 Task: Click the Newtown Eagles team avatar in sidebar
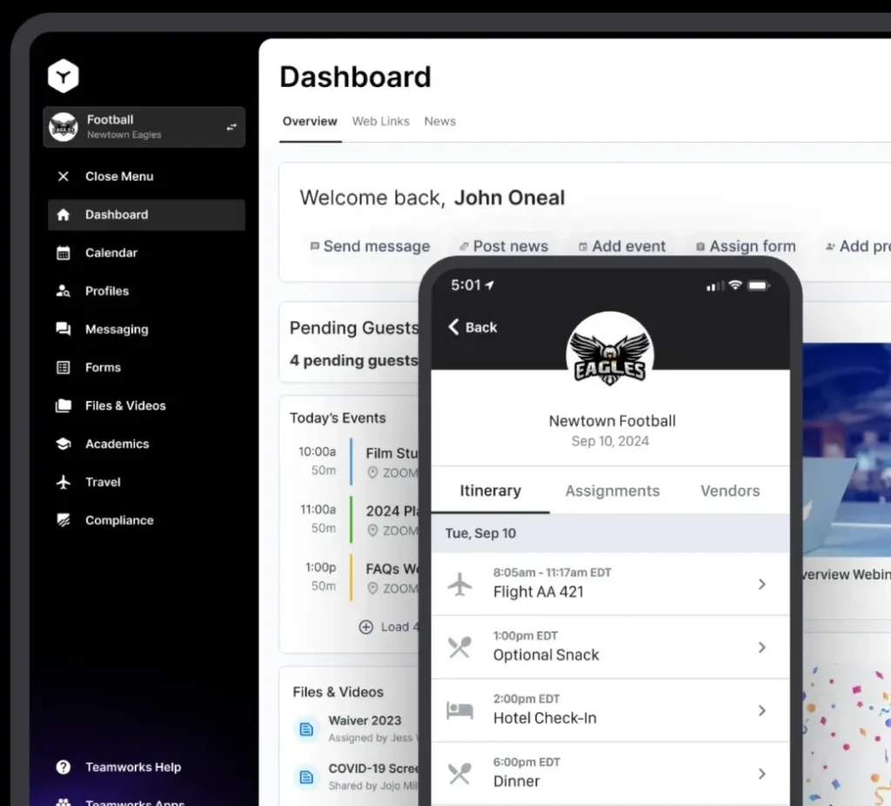coord(63,127)
